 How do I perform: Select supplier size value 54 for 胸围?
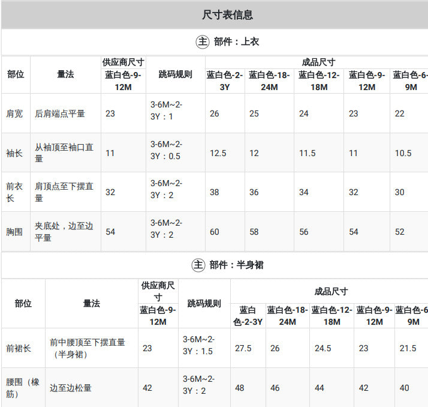tap(110, 232)
